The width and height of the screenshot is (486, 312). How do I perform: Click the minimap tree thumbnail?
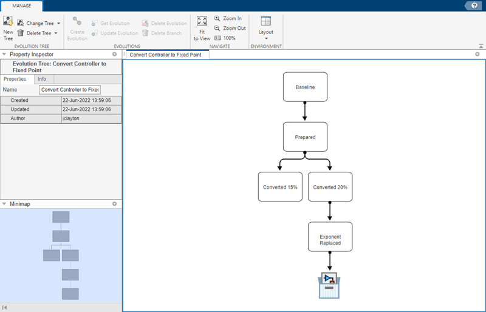point(61,256)
